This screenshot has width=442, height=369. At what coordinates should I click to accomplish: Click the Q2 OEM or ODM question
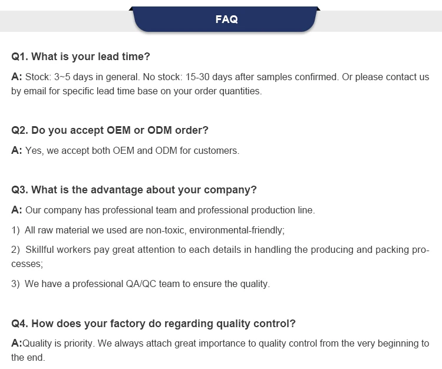tap(110, 130)
